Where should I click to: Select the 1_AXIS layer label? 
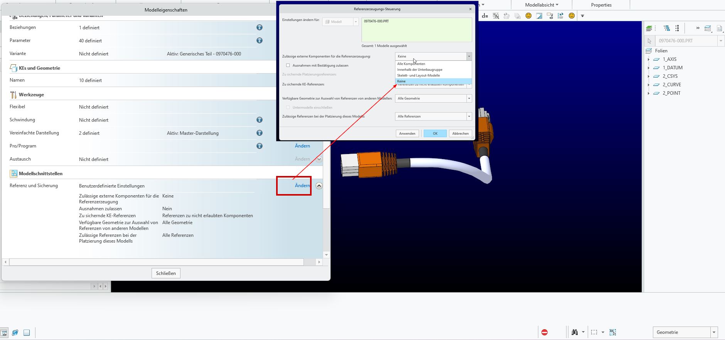coord(669,59)
